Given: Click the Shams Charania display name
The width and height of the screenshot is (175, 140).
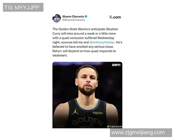Looking at the screenshot, I should pos(73,16).
